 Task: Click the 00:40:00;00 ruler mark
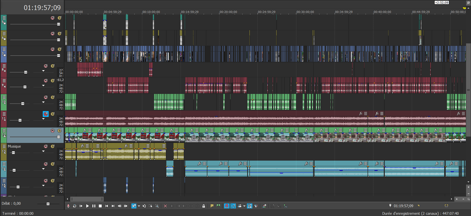click(382, 12)
